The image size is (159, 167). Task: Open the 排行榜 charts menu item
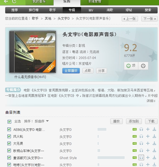(x=33, y=10)
